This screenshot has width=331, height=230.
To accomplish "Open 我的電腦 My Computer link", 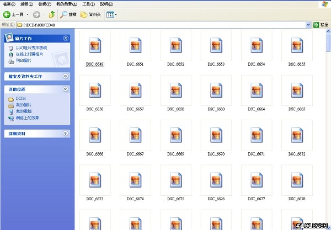I will (x=24, y=111).
